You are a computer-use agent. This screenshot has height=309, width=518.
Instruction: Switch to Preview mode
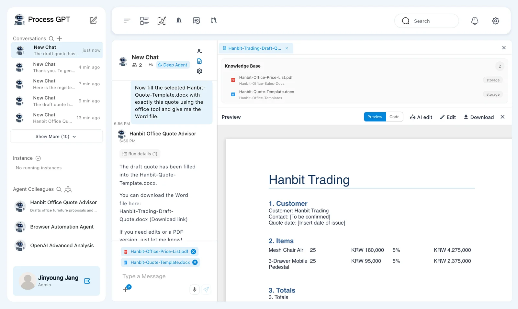click(x=375, y=117)
